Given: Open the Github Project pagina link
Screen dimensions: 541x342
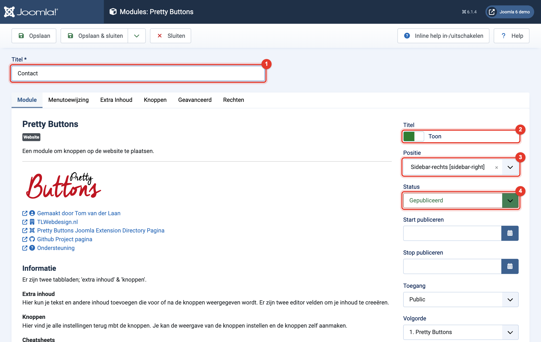Looking at the screenshot, I should coord(65,239).
